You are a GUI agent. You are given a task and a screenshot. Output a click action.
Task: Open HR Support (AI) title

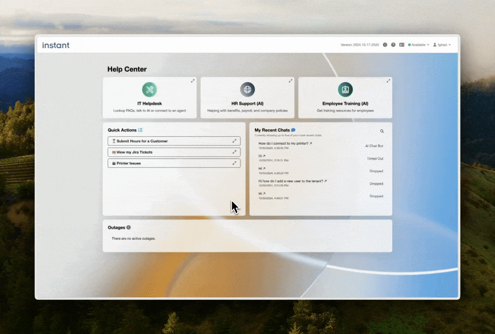coord(247,104)
